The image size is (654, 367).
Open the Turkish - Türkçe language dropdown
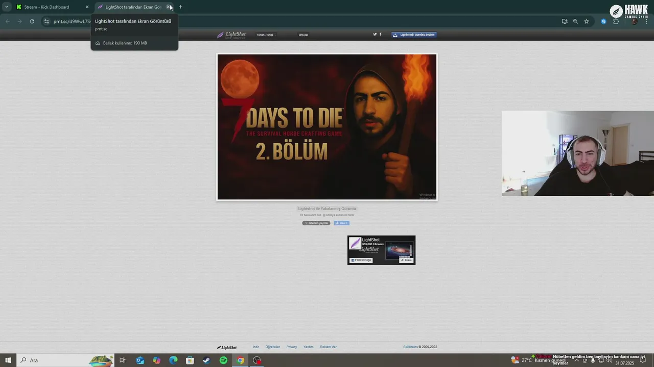point(265,35)
